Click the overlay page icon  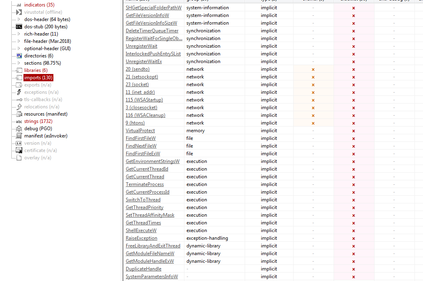(19, 158)
